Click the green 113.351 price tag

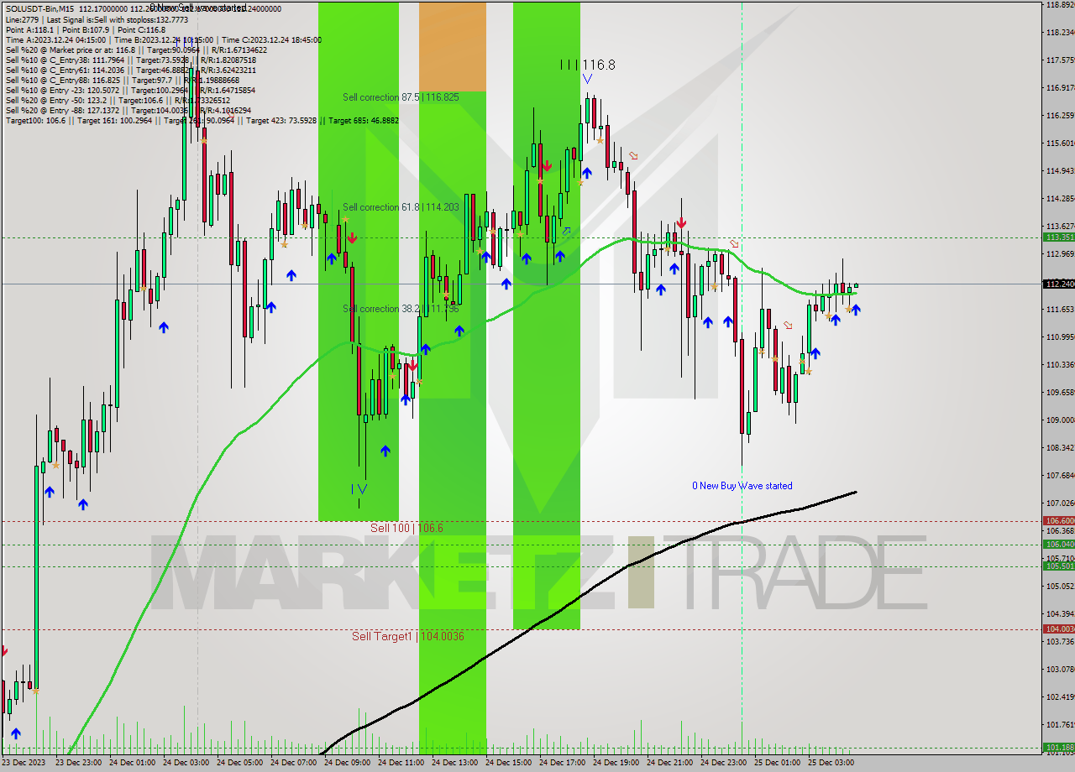coord(1058,237)
